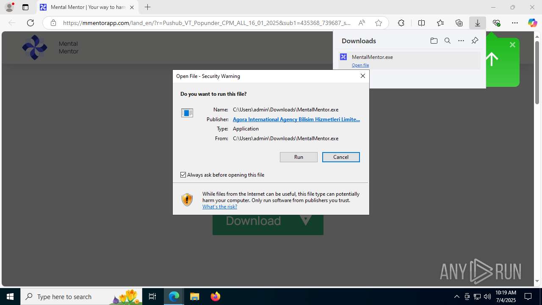Close the Mental Mentor browser tab
Viewport: 542px width, 305px height.
132,7
